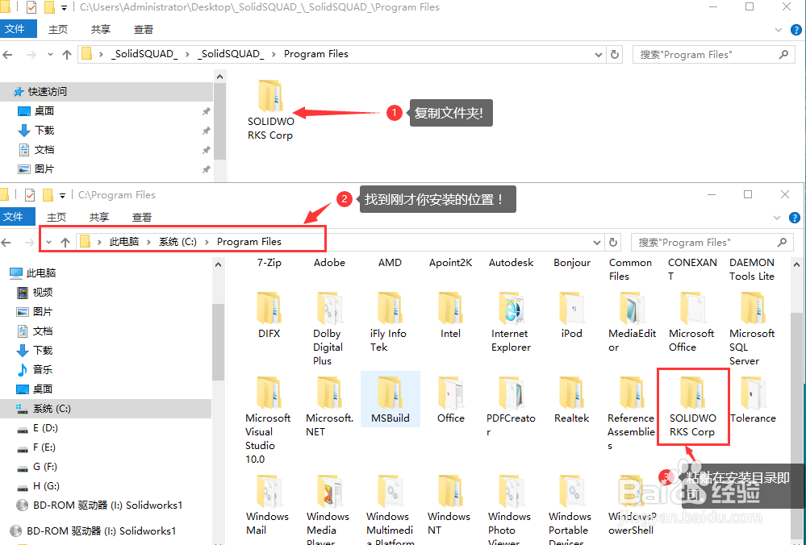Image resolution: width=806 pixels, height=545 pixels.
Task: Open address history dropdown in lower window
Action: pos(597,243)
